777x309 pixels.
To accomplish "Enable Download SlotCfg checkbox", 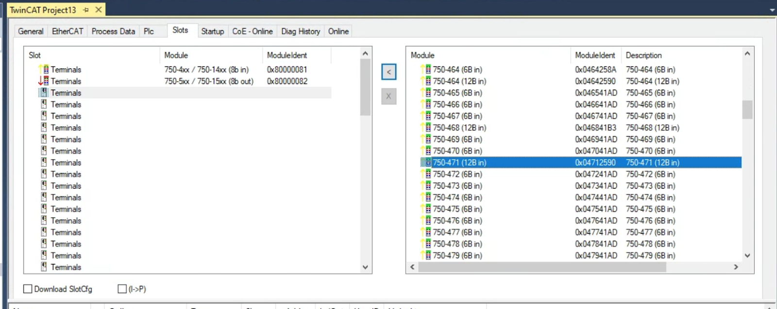I will pos(28,289).
